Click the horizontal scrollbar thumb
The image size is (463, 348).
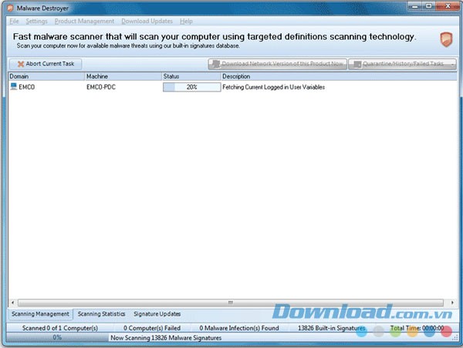[x=231, y=303]
